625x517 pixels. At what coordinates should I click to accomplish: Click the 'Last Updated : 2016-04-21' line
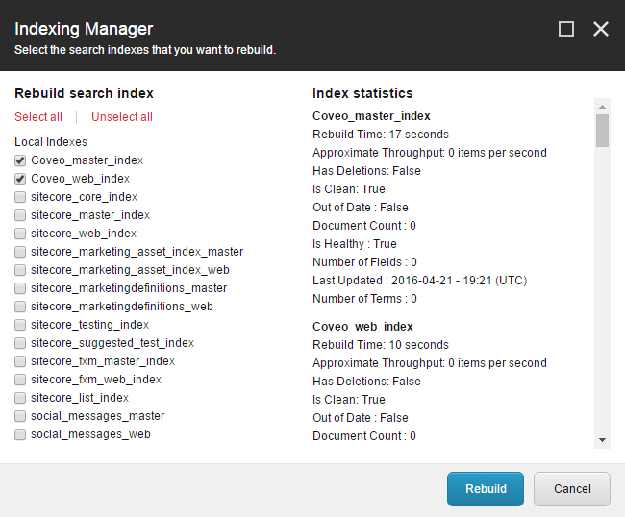420,281
